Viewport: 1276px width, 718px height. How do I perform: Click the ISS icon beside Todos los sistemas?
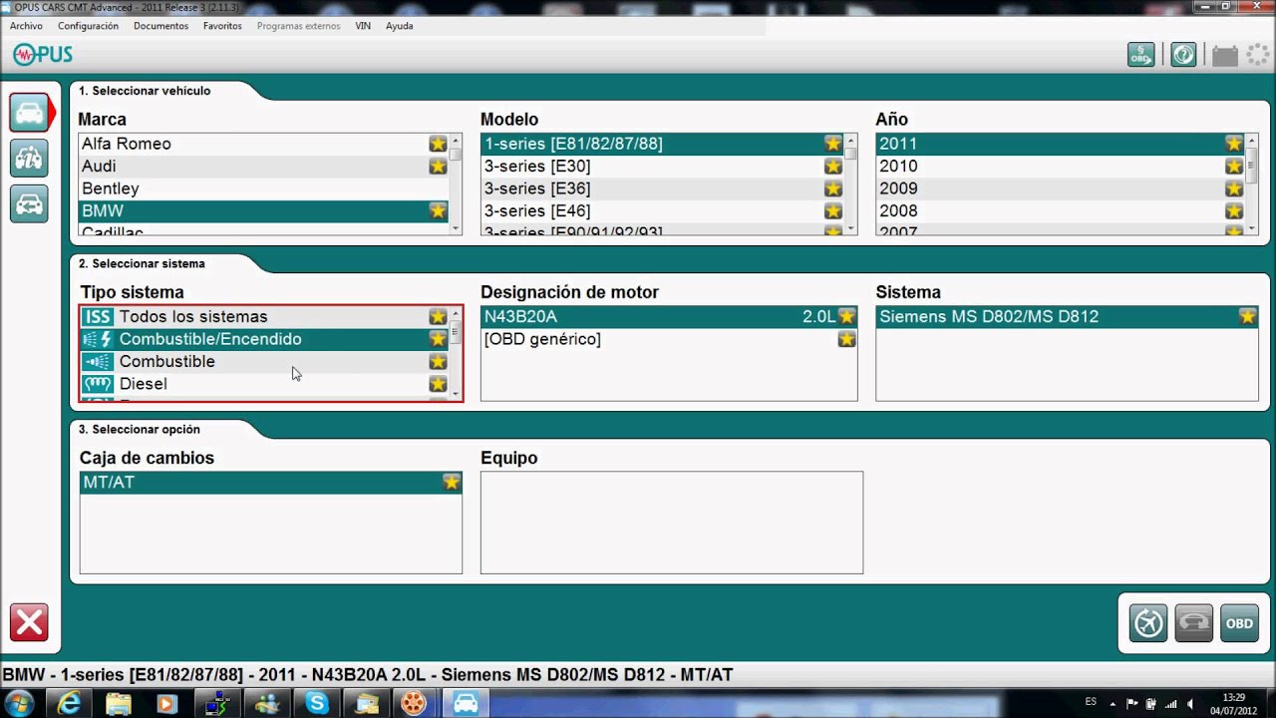click(98, 316)
